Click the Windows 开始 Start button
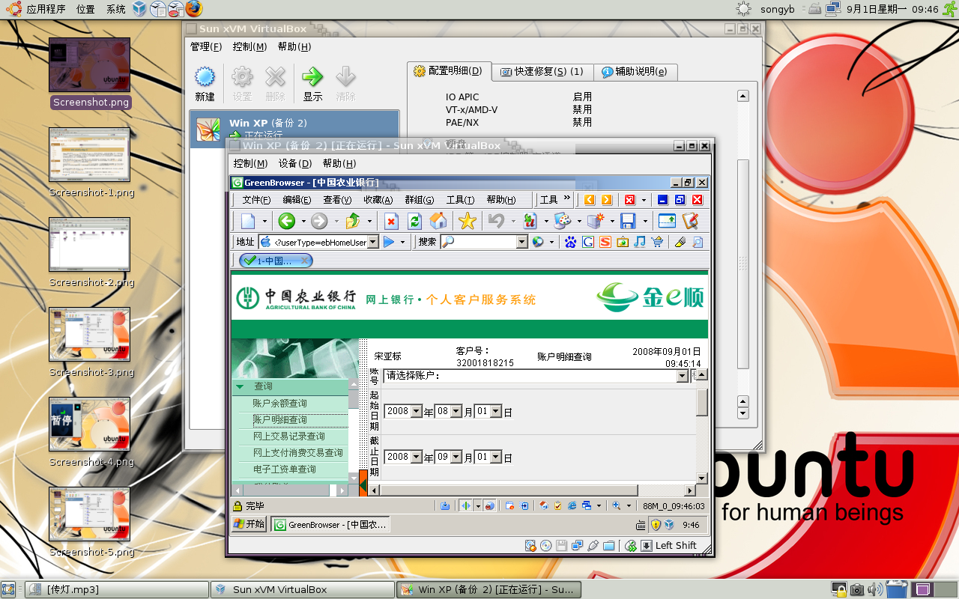Image resolution: width=959 pixels, height=599 pixels. [249, 524]
